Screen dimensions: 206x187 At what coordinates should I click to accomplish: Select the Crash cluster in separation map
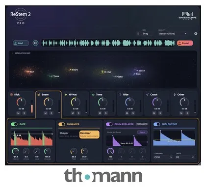click(x=140, y=71)
